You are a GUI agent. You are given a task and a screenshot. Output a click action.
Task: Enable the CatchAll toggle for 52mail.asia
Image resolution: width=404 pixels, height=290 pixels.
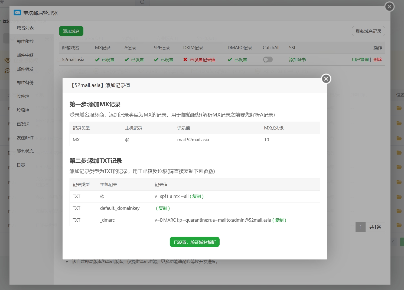[x=268, y=59]
